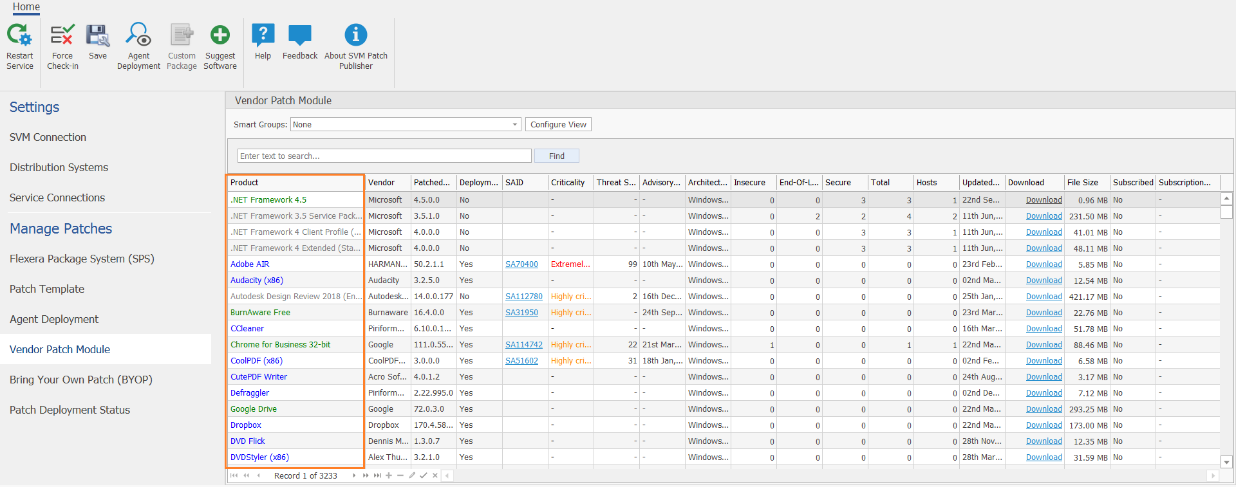
Task: Go to next record in navigator
Action: click(x=353, y=475)
